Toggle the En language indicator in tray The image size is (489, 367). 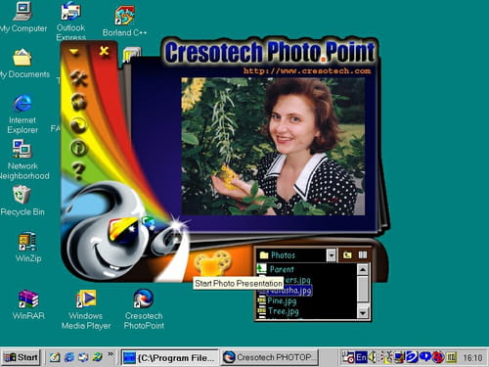(361, 357)
